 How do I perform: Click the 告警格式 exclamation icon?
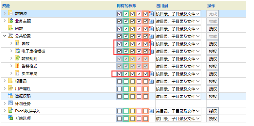[x=17, y=66]
